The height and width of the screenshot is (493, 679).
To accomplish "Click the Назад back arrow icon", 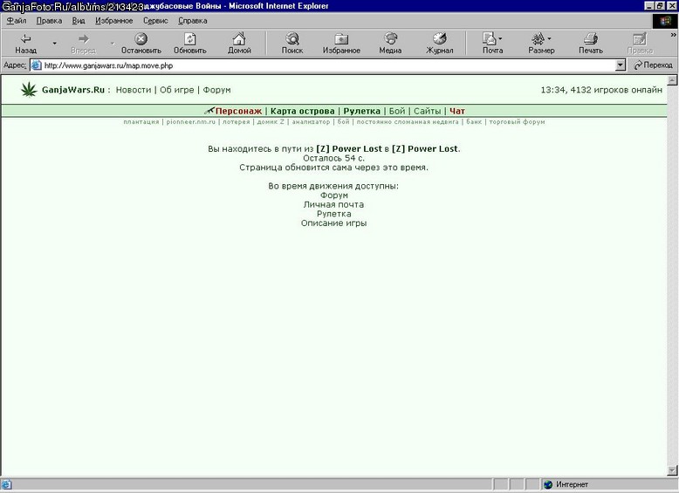I will coord(26,39).
